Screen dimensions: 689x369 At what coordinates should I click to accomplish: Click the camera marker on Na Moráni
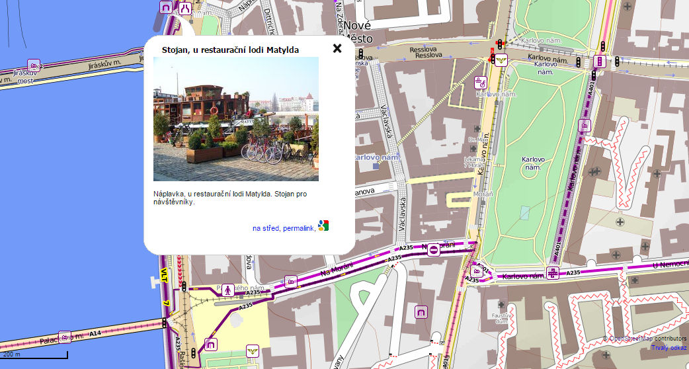click(x=290, y=281)
